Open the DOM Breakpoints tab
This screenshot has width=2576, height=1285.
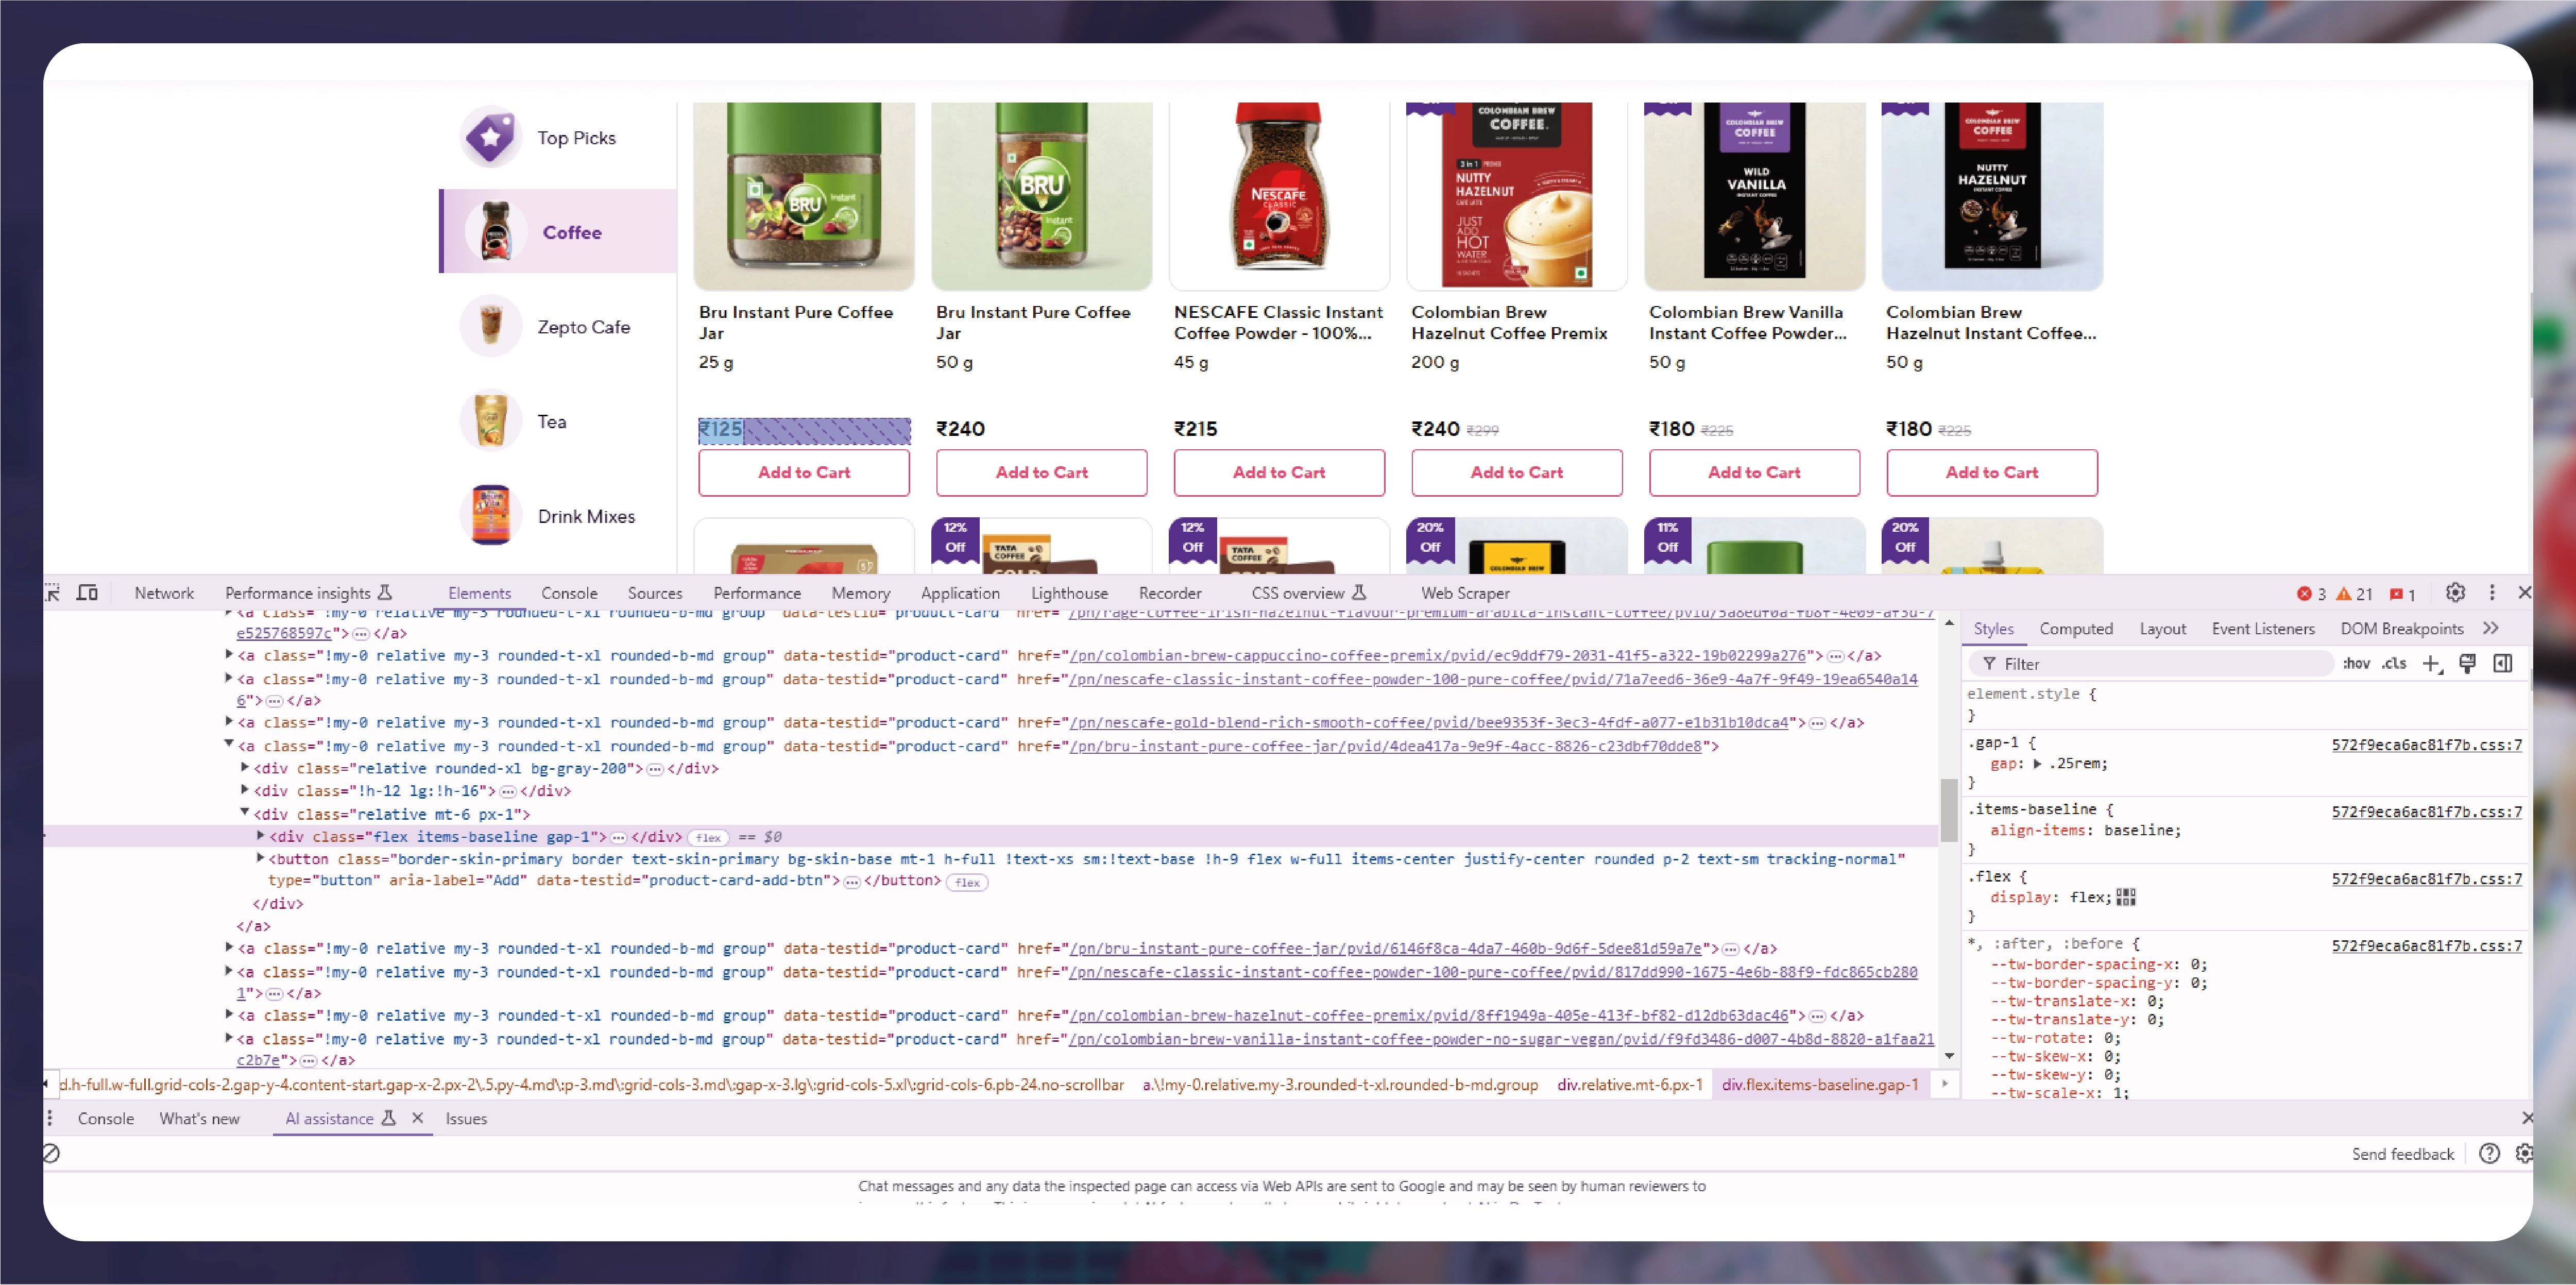[2401, 628]
